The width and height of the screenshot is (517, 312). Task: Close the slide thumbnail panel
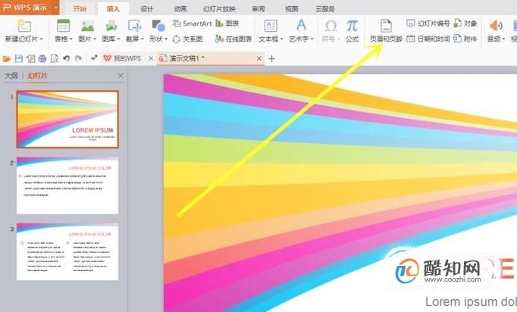click(x=121, y=76)
